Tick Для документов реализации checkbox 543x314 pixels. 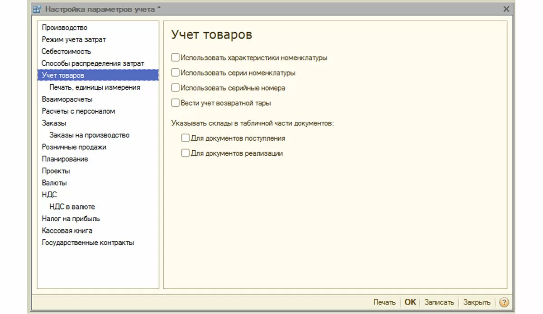[185, 153]
